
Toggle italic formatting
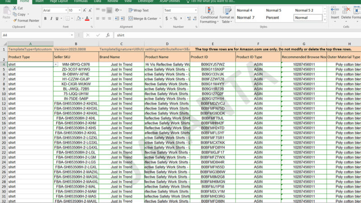pos(52,18)
